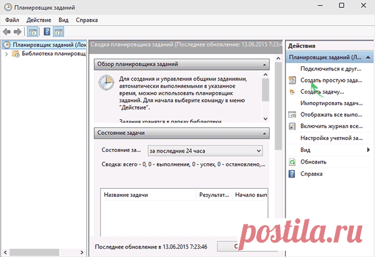Viewport: 375px width, 257px height.
Task: Click the Create Basic Task icon
Action: tap(292, 80)
